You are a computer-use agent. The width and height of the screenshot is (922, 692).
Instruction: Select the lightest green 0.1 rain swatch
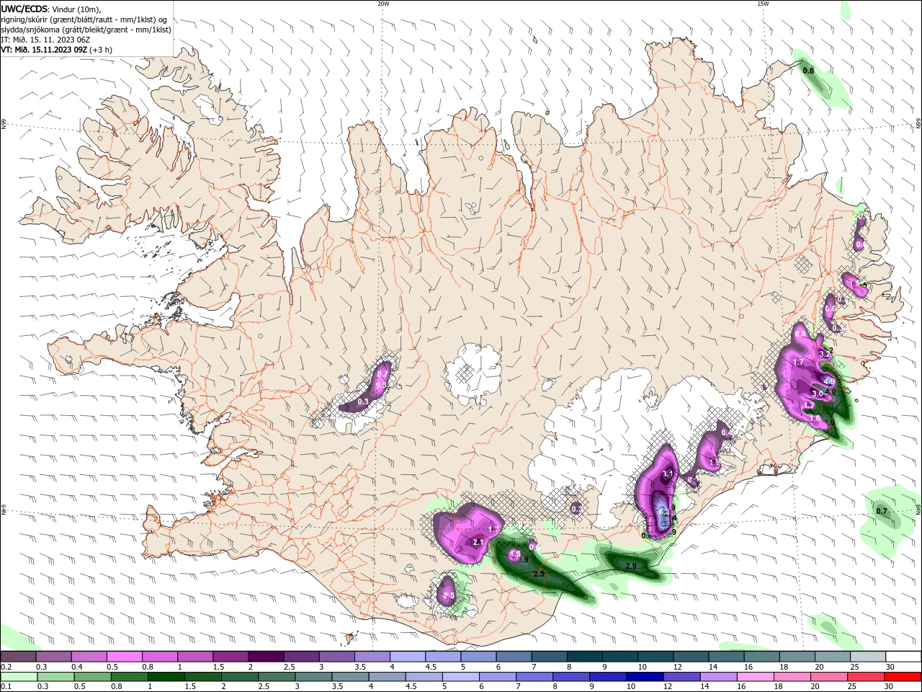coord(18,677)
